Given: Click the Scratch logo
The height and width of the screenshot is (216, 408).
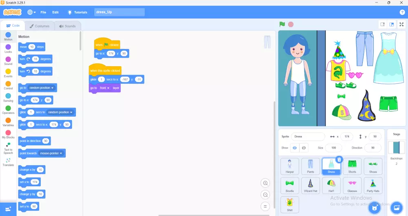Looking at the screenshot, I should coord(12,12).
